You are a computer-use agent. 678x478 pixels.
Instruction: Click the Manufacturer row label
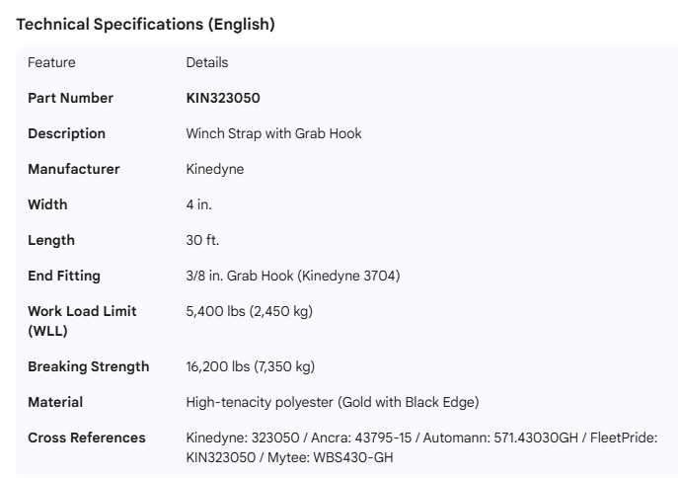click(73, 169)
